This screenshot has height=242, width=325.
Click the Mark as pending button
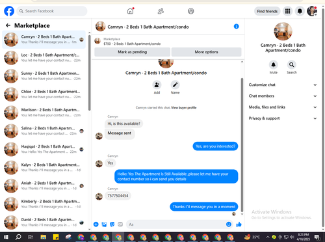(x=133, y=52)
